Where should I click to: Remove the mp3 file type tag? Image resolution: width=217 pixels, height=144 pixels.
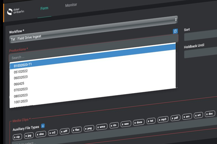coord(160,120)
